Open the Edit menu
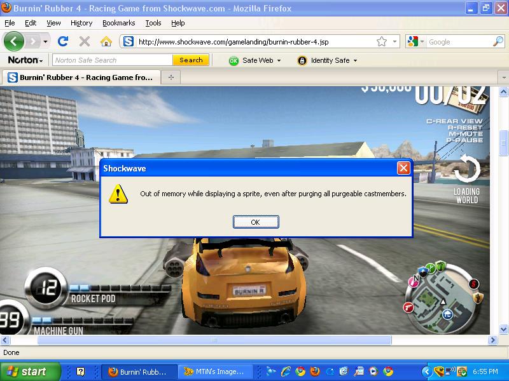Viewport: 509px width, 381px height. 31,23
